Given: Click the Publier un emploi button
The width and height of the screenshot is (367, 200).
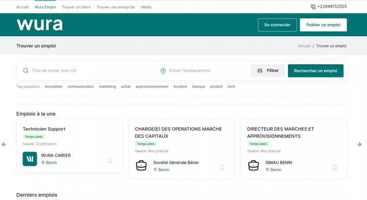Looking at the screenshot, I should coord(323,25).
